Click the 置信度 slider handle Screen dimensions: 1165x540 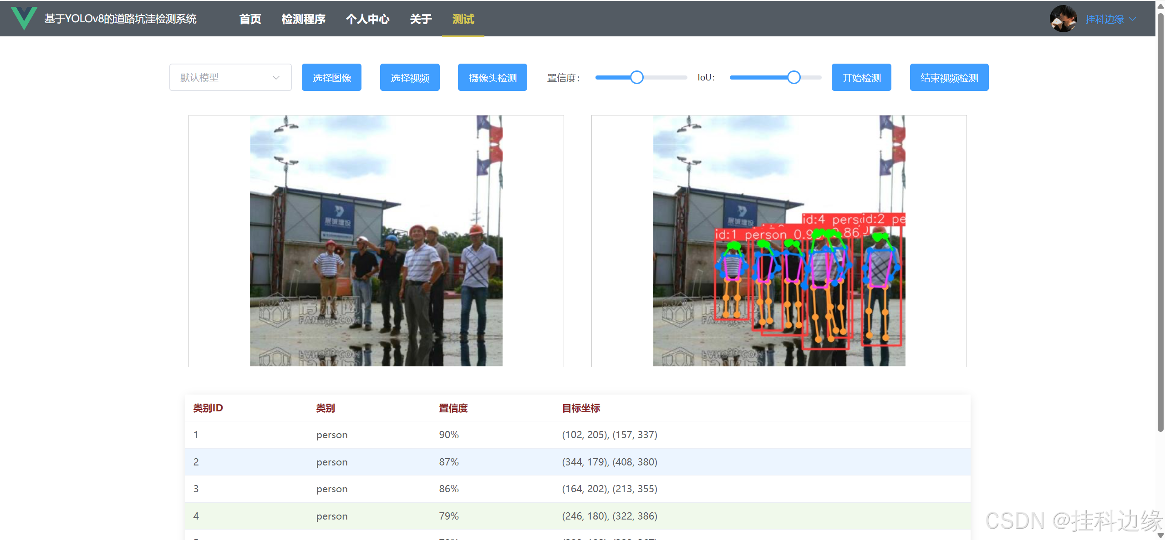[637, 78]
